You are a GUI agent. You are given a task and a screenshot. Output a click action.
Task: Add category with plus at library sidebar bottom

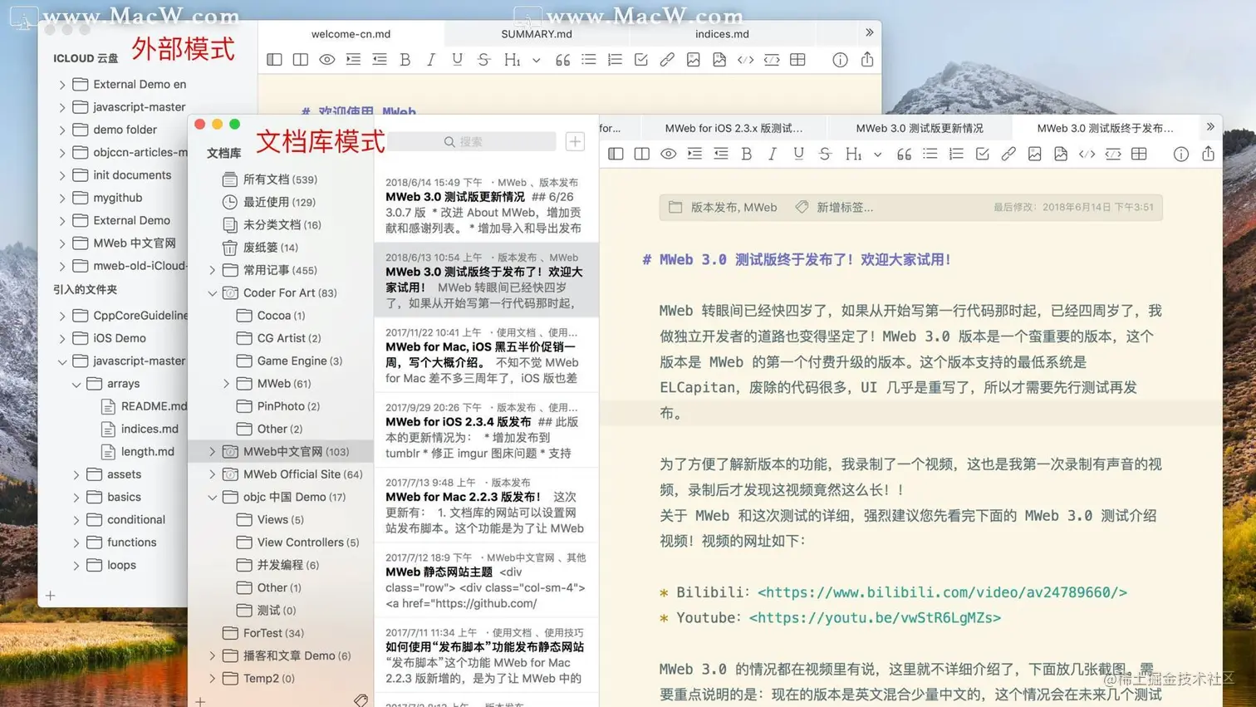200,701
